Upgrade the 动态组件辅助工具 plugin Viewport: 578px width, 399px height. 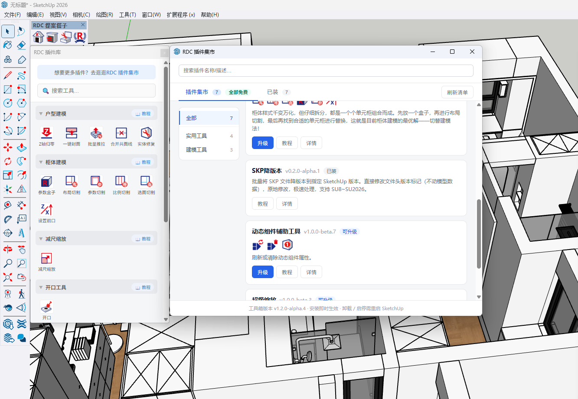[262, 272]
